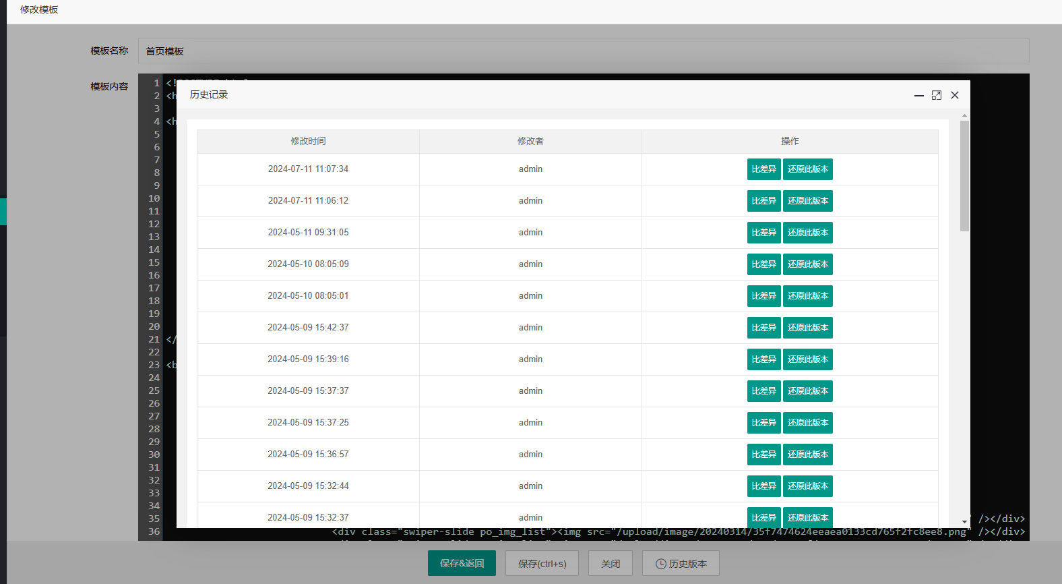Viewport: 1062px width, 584px height.
Task: Click admin in the 2024-05-09 15:39:16 row
Action: [x=530, y=359]
